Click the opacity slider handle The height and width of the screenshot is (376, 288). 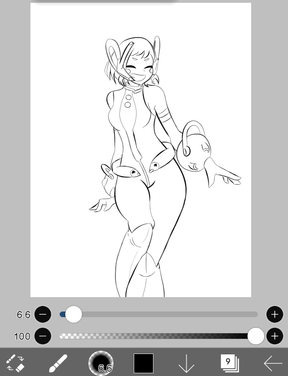256,336
